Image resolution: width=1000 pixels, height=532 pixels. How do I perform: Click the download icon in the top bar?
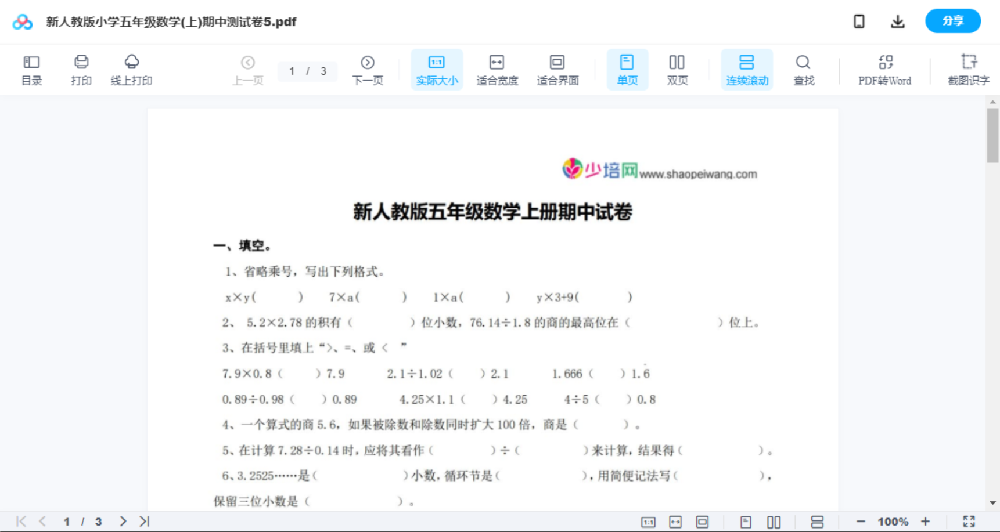pos(897,21)
